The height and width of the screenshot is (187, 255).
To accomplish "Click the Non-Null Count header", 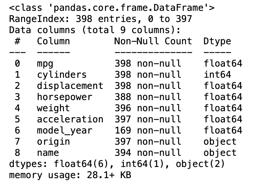I will (153, 41).
